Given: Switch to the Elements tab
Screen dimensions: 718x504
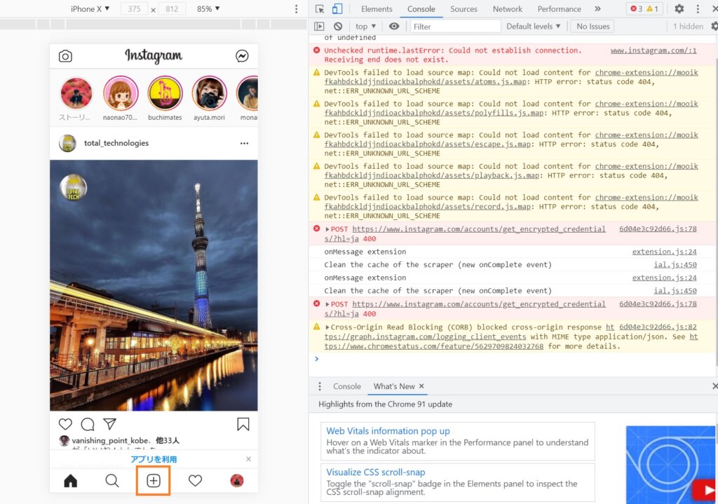Looking at the screenshot, I should point(377,8).
